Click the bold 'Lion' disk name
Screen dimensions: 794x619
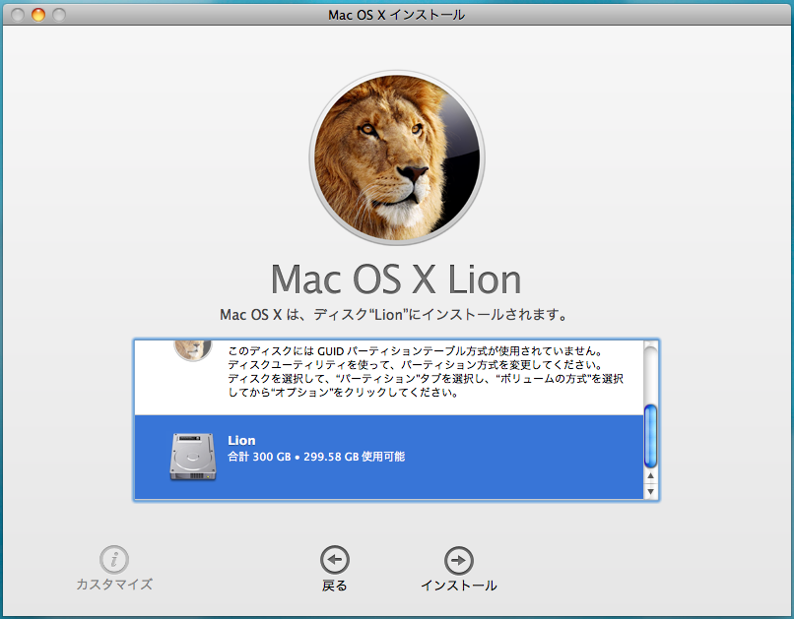click(x=241, y=440)
